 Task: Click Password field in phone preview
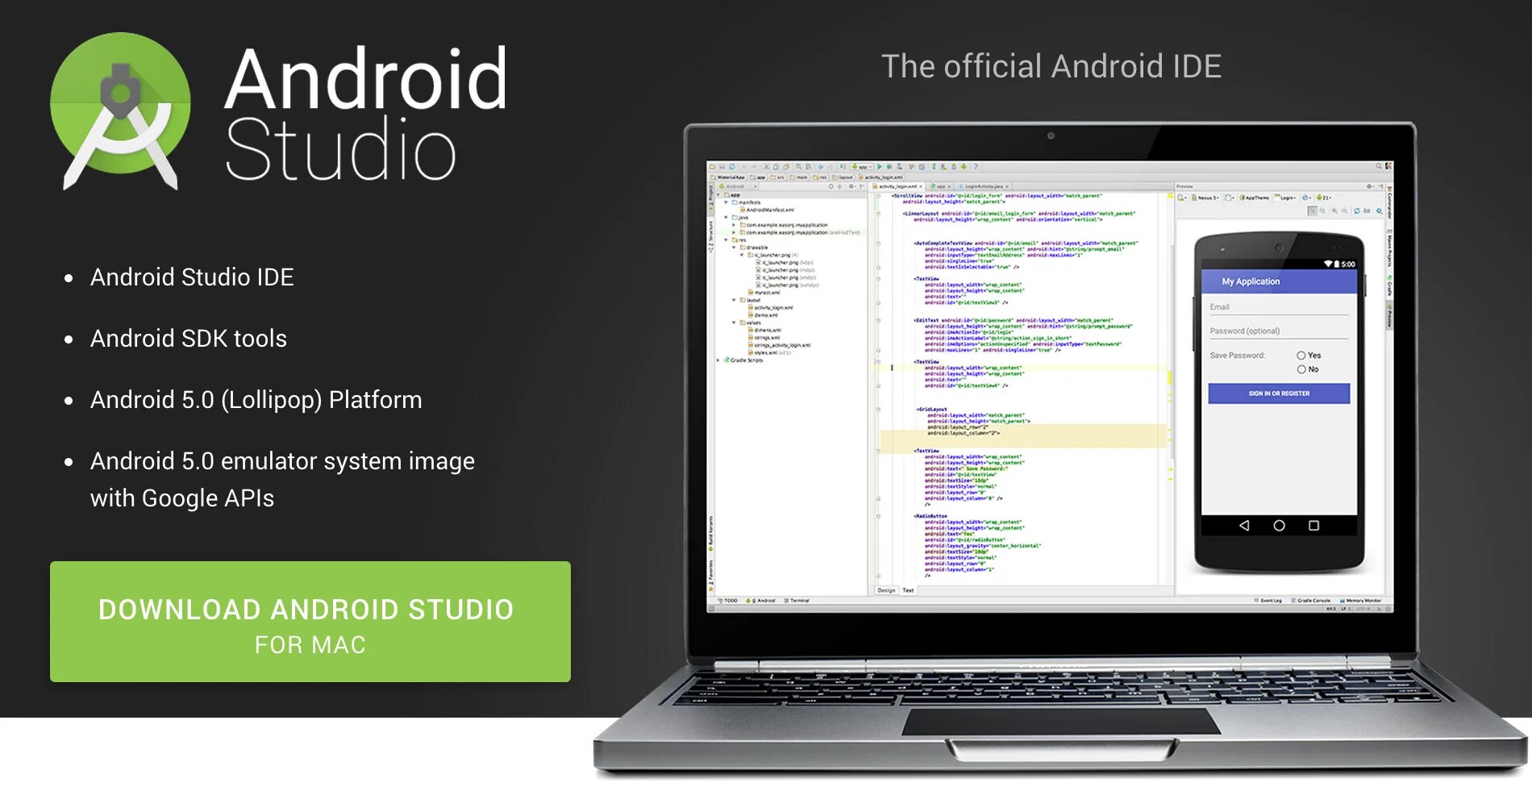click(1279, 331)
